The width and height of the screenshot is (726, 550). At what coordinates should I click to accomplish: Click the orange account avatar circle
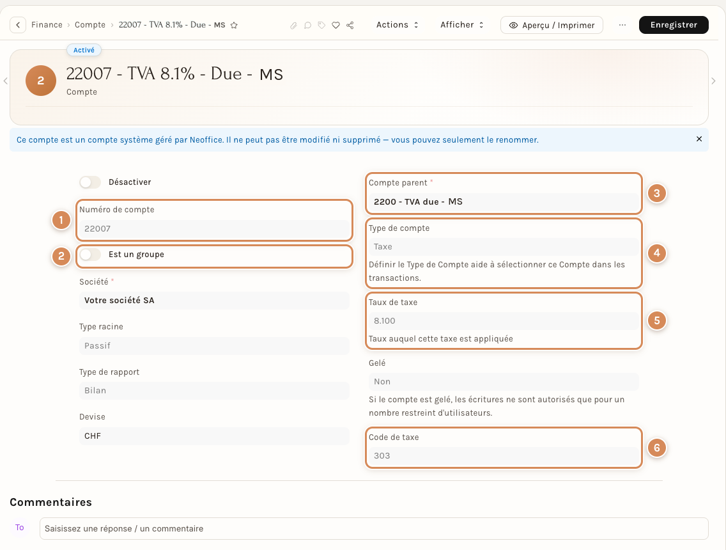(41, 81)
